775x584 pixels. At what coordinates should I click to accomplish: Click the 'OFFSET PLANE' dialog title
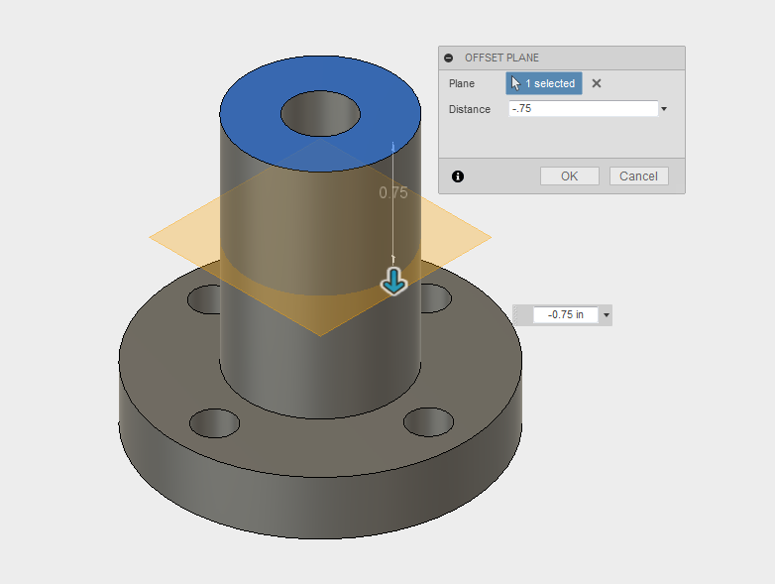[501, 58]
